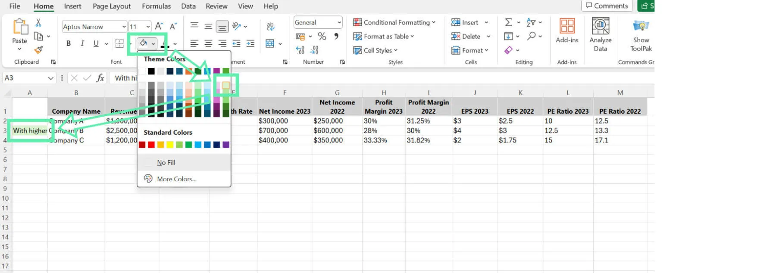Click the Percent Style icon

tap(322, 36)
